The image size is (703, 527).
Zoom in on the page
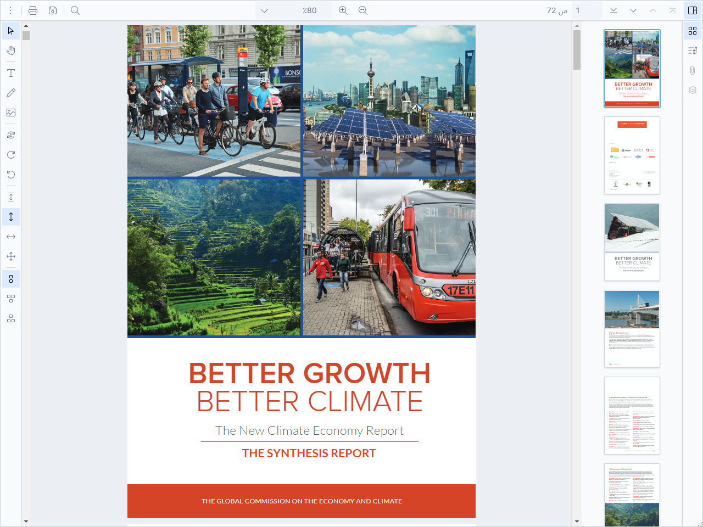click(343, 10)
